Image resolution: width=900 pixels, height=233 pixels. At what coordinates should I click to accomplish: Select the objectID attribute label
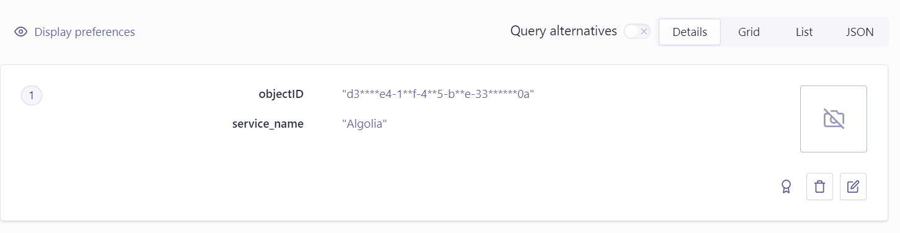pos(281,94)
